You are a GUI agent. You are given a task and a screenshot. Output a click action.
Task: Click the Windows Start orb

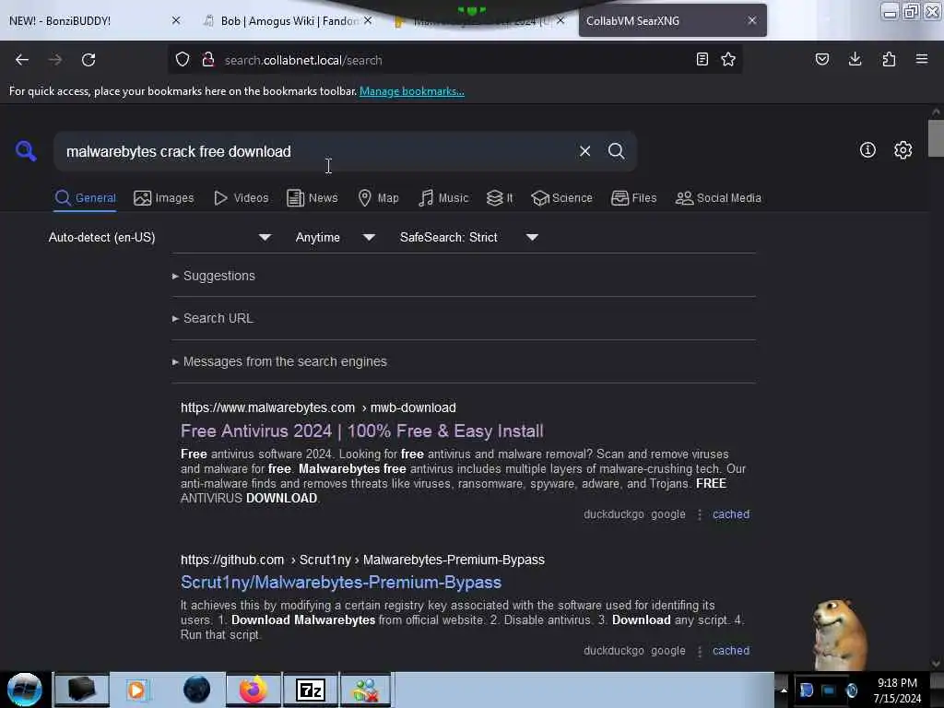click(25, 690)
